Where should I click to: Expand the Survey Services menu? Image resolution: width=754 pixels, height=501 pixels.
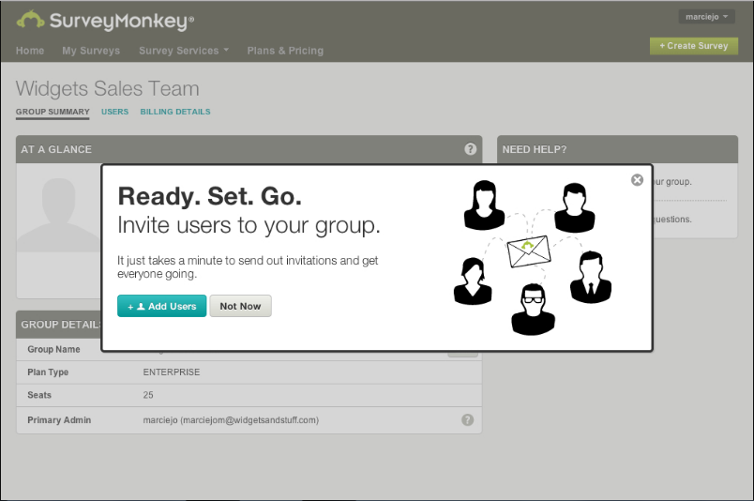(x=184, y=51)
